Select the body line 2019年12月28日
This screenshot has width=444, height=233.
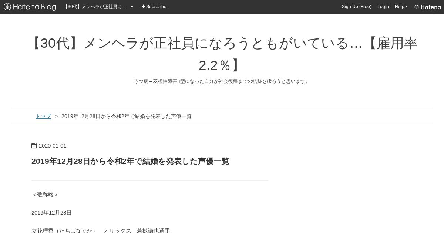tap(51, 213)
